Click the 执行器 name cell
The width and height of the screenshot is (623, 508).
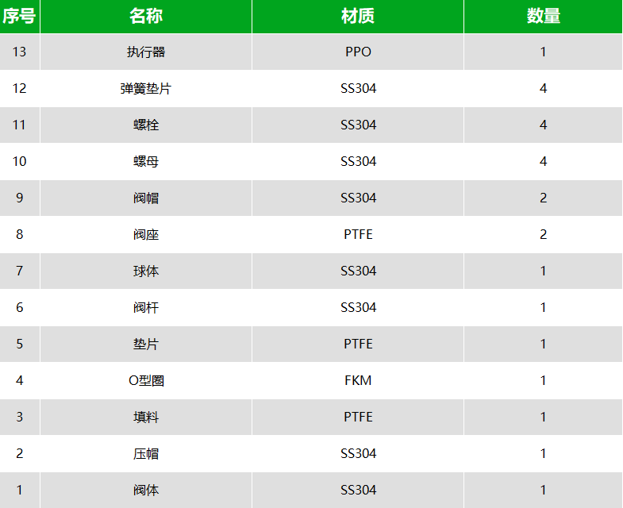pyautogui.click(x=146, y=52)
